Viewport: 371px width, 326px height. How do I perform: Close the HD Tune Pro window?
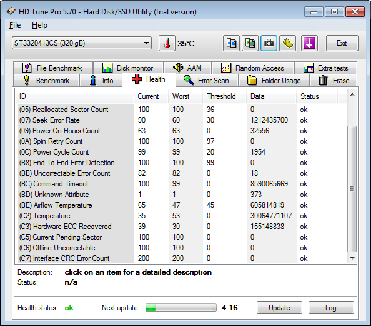[x=355, y=12]
